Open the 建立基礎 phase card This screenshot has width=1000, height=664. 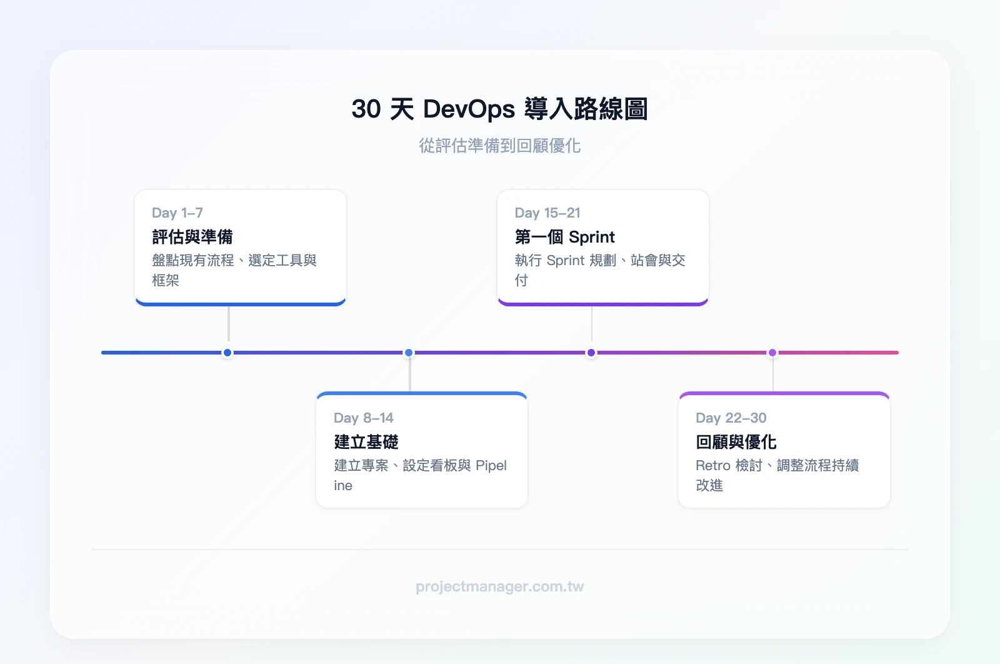(x=422, y=449)
